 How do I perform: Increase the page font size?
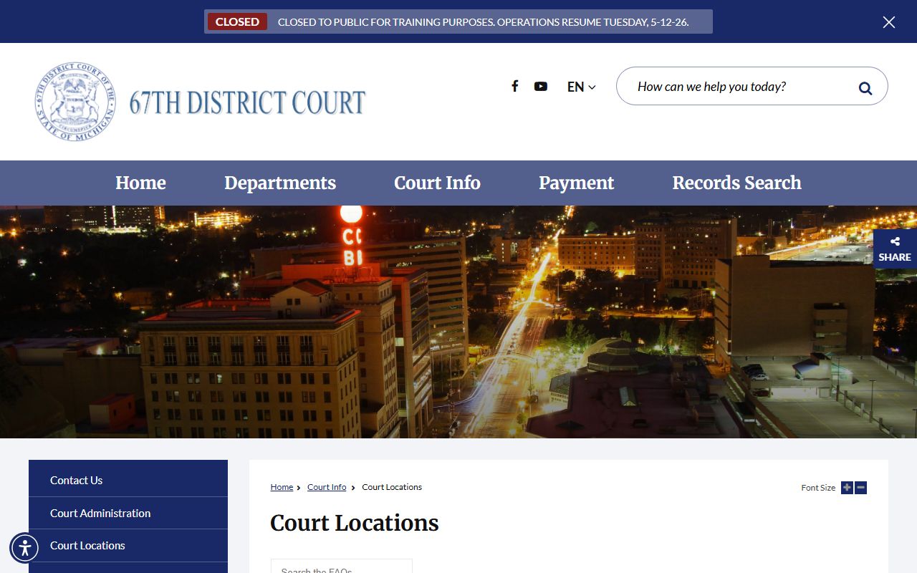[x=847, y=488]
